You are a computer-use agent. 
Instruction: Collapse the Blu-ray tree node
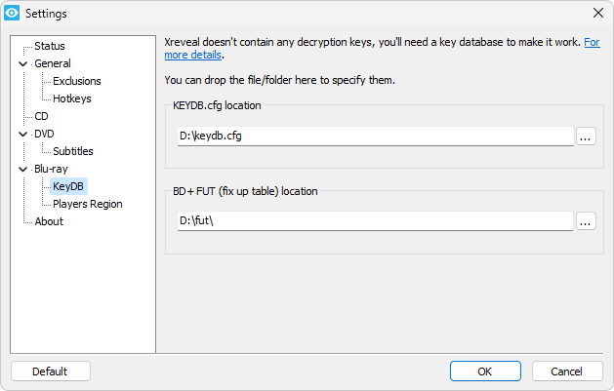23,170
